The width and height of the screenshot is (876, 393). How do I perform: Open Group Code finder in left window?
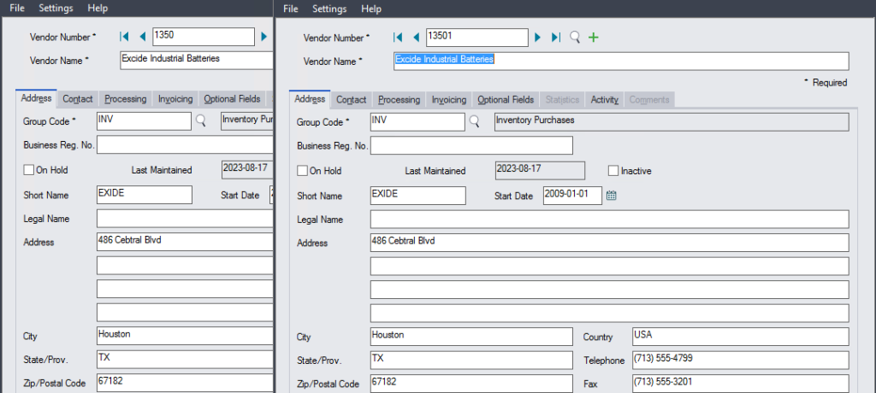pos(200,120)
